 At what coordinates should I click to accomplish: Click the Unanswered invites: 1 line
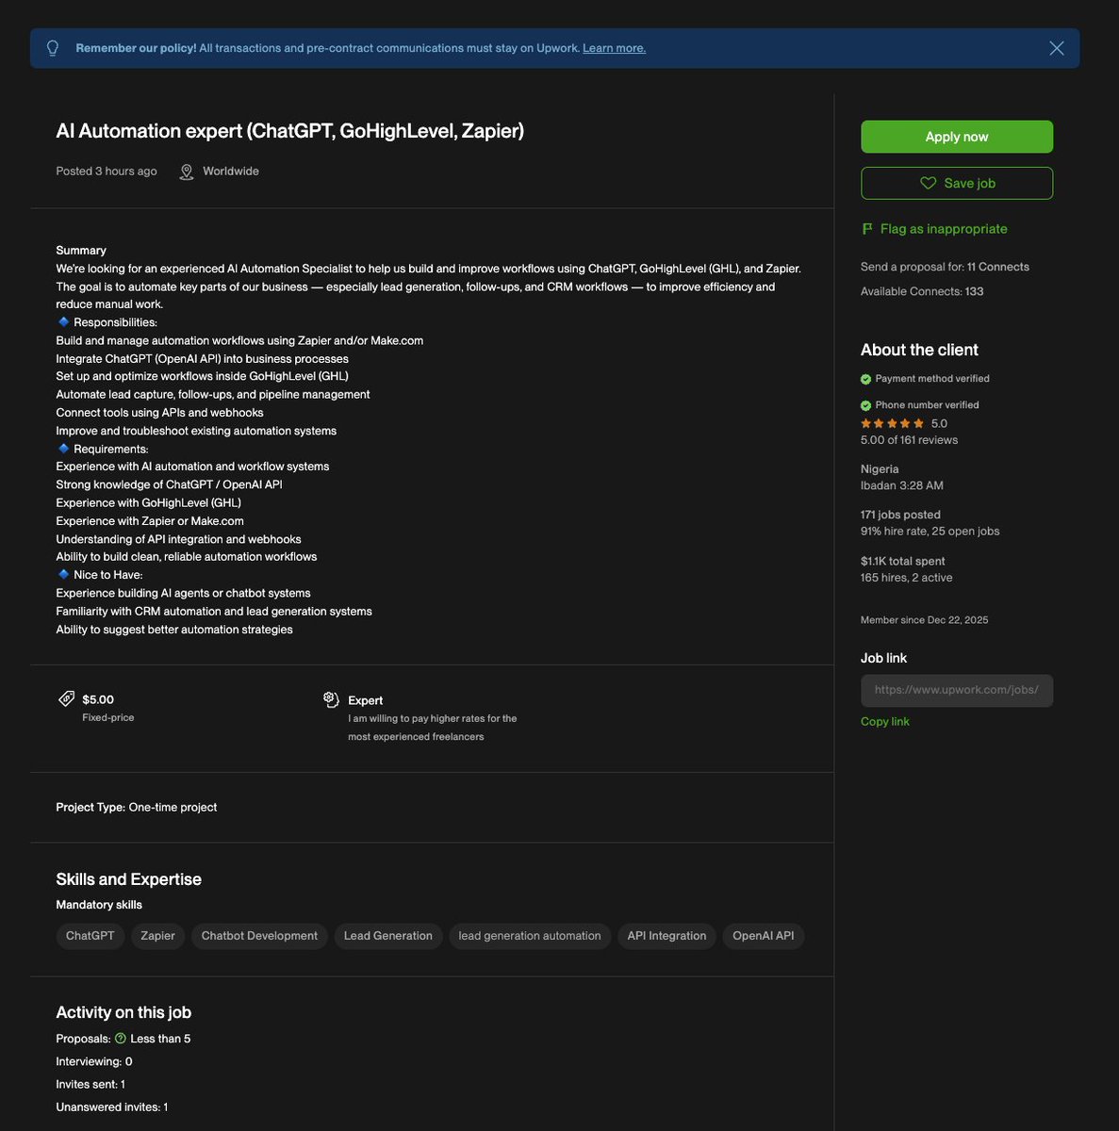click(x=112, y=1107)
